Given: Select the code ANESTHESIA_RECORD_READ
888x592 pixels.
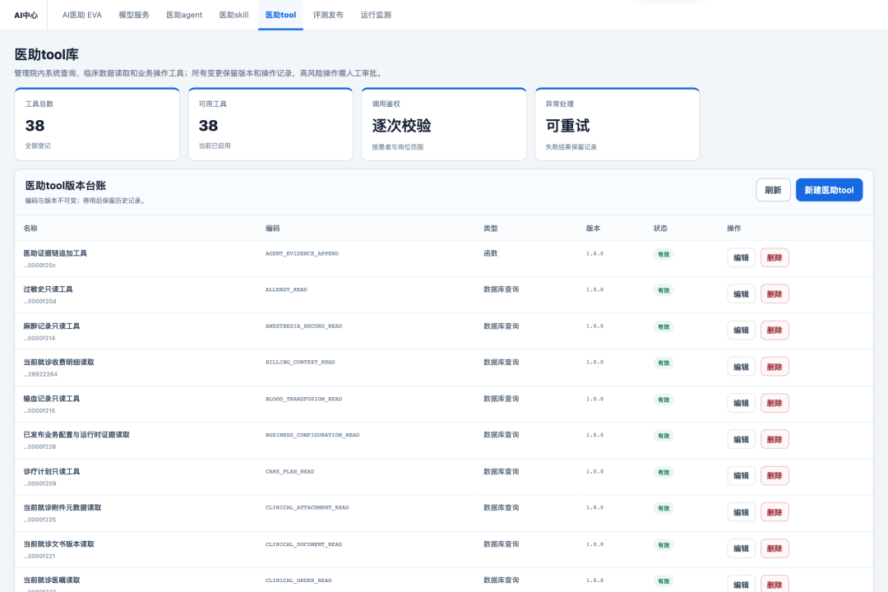Looking at the screenshot, I should tap(303, 326).
